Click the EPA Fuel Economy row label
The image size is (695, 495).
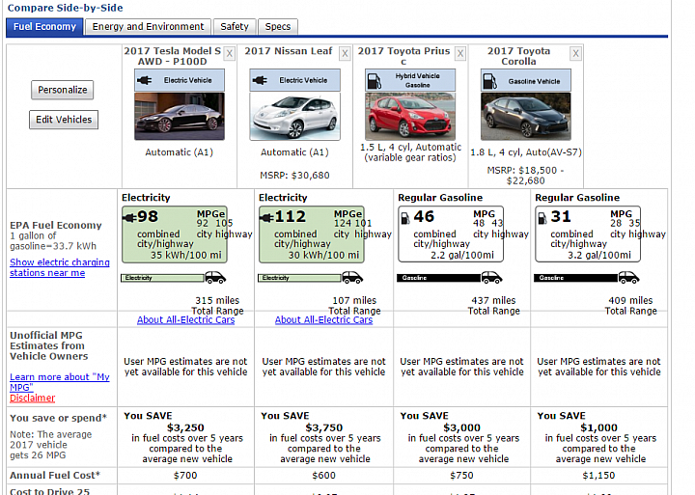(56, 226)
